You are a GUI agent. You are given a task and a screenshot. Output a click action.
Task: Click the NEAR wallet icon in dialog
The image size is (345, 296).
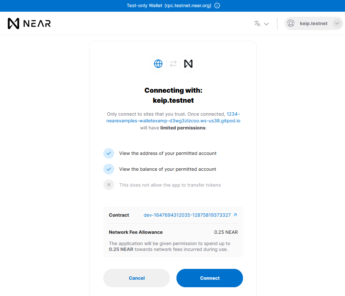pyautogui.click(x=188, y=64)
